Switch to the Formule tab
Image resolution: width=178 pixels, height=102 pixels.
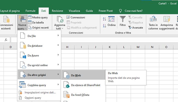pos(30,11)
